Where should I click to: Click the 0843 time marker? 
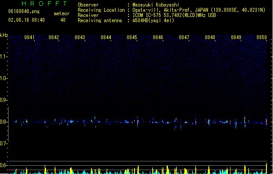[80, 37]
